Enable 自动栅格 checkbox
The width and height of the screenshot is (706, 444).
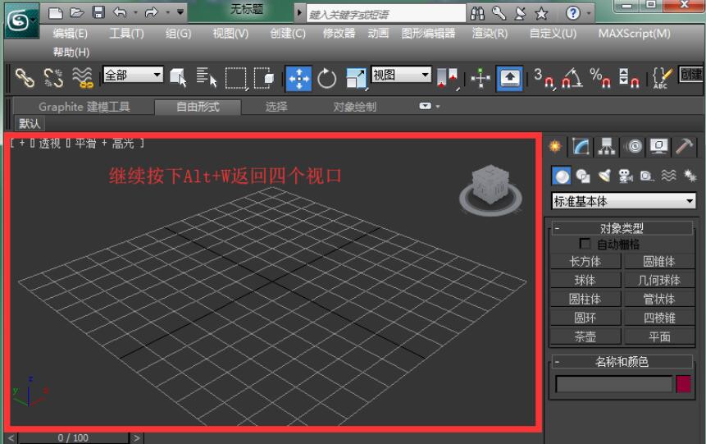(x=585, y=244)
